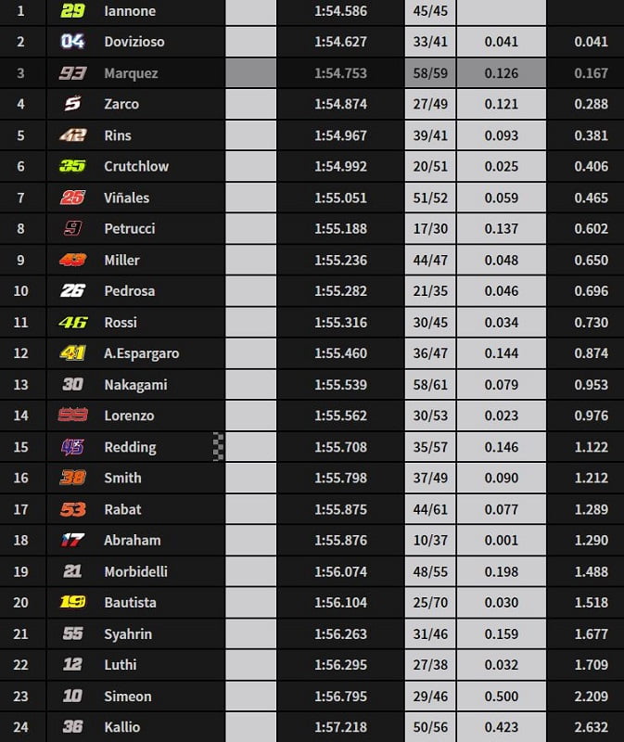Click rider name Morbidelli
Viewport: 624px width, 742px height.
136,571
